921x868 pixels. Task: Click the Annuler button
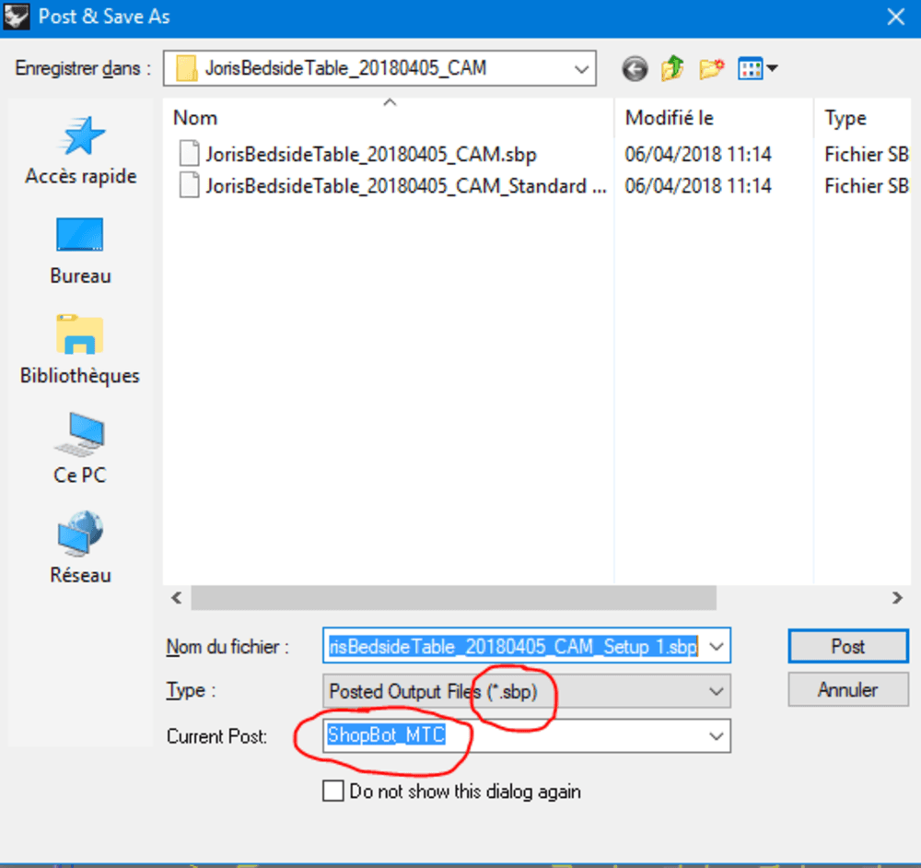[x=847, y=689]
